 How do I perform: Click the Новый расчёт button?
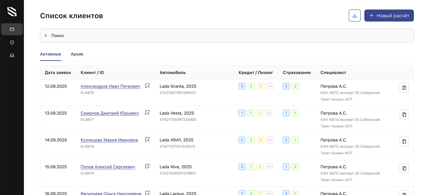coord(389,16)
